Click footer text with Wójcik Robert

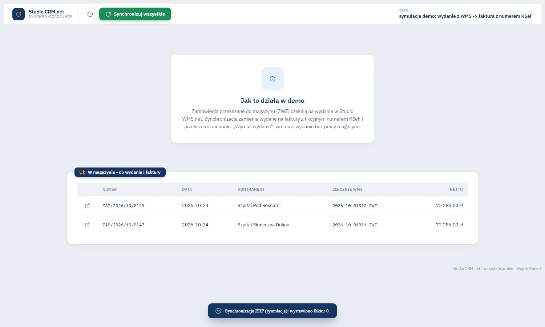pyautogui.click(x=497, y=269)
